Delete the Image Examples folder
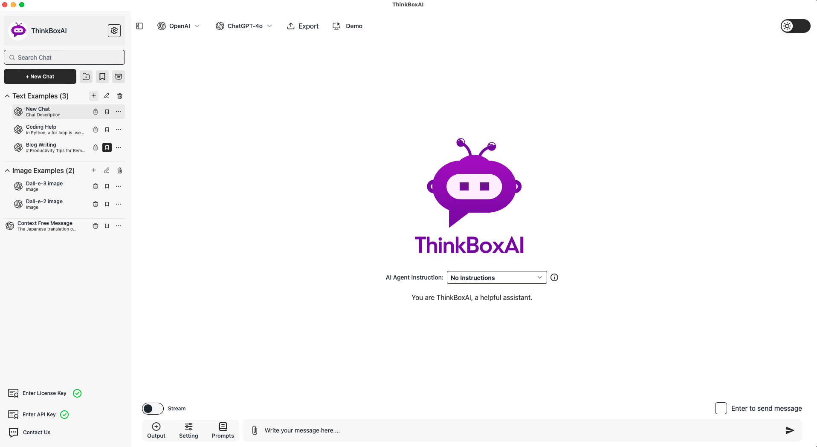 tap(120, 170)
